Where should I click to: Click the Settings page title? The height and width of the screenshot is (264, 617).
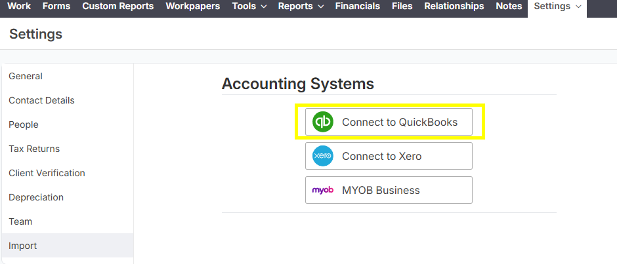[x=36, y=34]
